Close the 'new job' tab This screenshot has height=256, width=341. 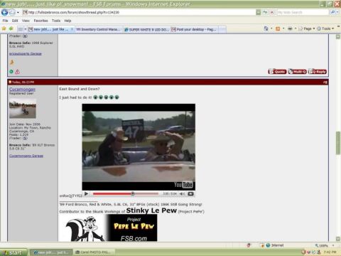tap(72, 29)
